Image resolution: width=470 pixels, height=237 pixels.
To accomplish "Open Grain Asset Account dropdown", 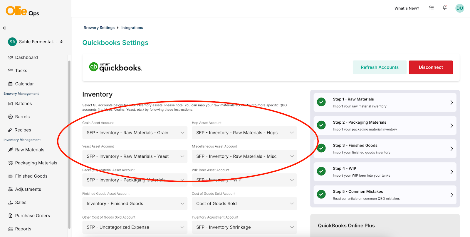I will pyautogui.click(x=135, y=133).
